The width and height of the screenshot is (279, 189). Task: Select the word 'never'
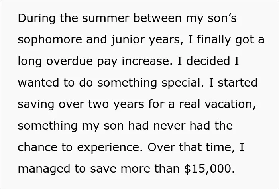[169, 126]
